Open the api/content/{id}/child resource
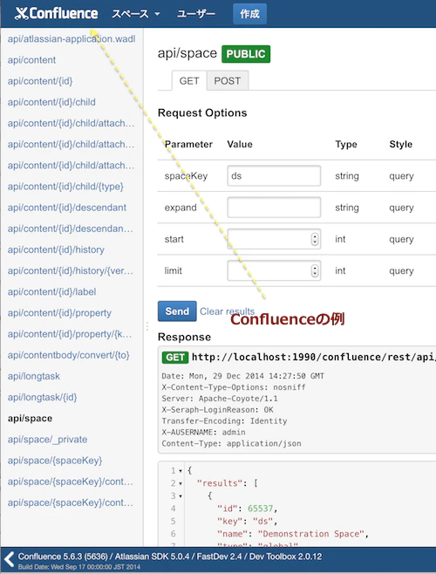This screenshot has width=436, height=574. click(x=51, y=102)
